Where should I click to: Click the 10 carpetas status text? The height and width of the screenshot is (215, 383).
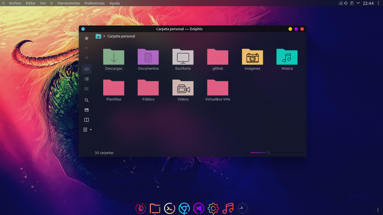point(104,153)
